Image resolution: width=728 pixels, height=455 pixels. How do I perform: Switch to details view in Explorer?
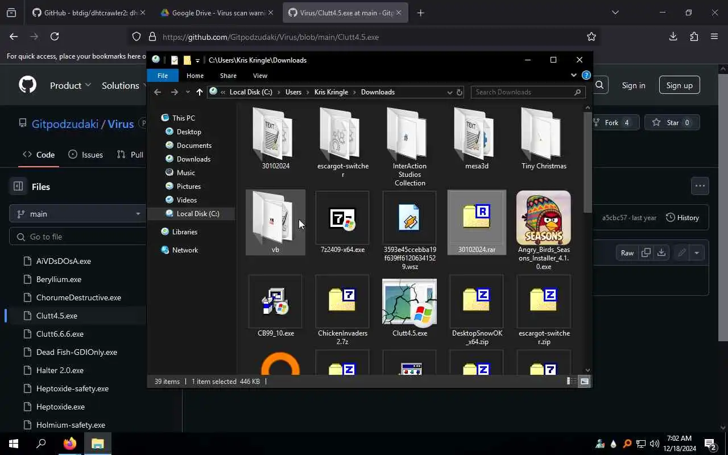(x=570, y=381)
